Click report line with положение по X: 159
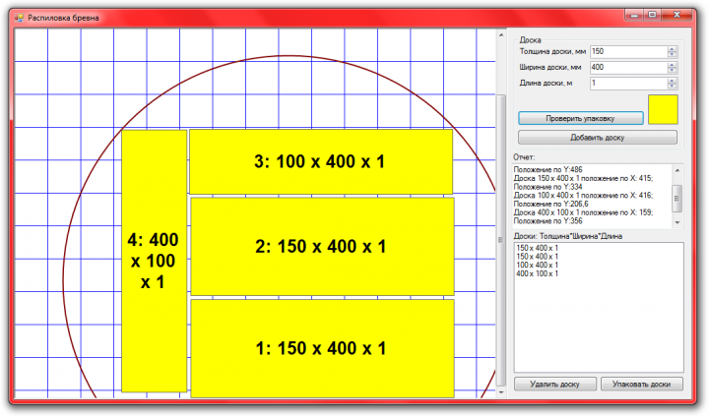 click(583, 212)
